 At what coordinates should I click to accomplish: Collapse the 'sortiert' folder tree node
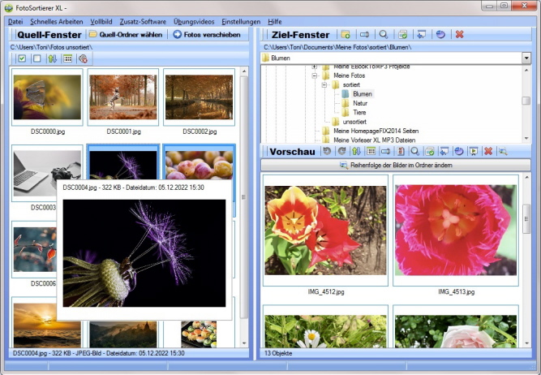click(x=324, y=84)
